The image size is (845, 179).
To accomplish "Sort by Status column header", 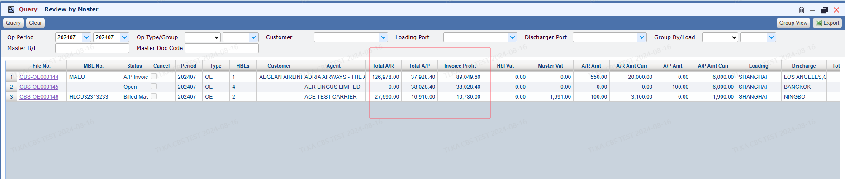I will (134, 66).
